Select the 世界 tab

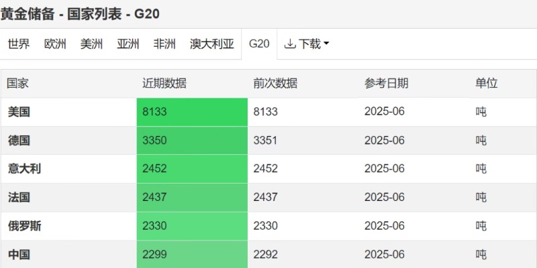19,44
